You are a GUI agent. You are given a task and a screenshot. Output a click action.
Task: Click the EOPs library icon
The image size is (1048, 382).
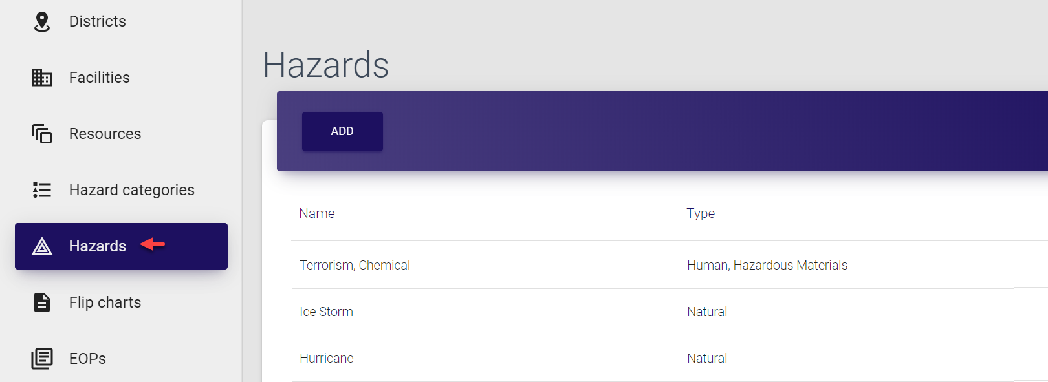click(42, 358)
